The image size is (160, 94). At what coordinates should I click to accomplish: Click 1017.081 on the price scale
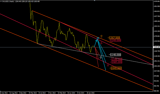coord(157,71)
